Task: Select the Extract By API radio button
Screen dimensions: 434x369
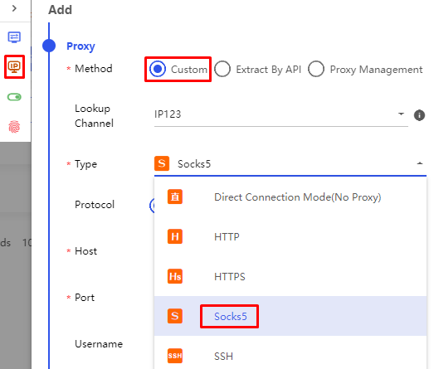Action: [x=222, y=69]
